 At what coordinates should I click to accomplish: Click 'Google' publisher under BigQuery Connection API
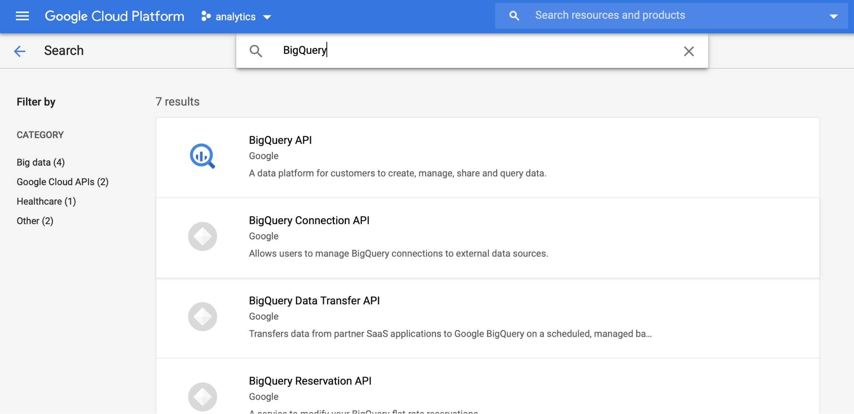click(x=264, y=236)
